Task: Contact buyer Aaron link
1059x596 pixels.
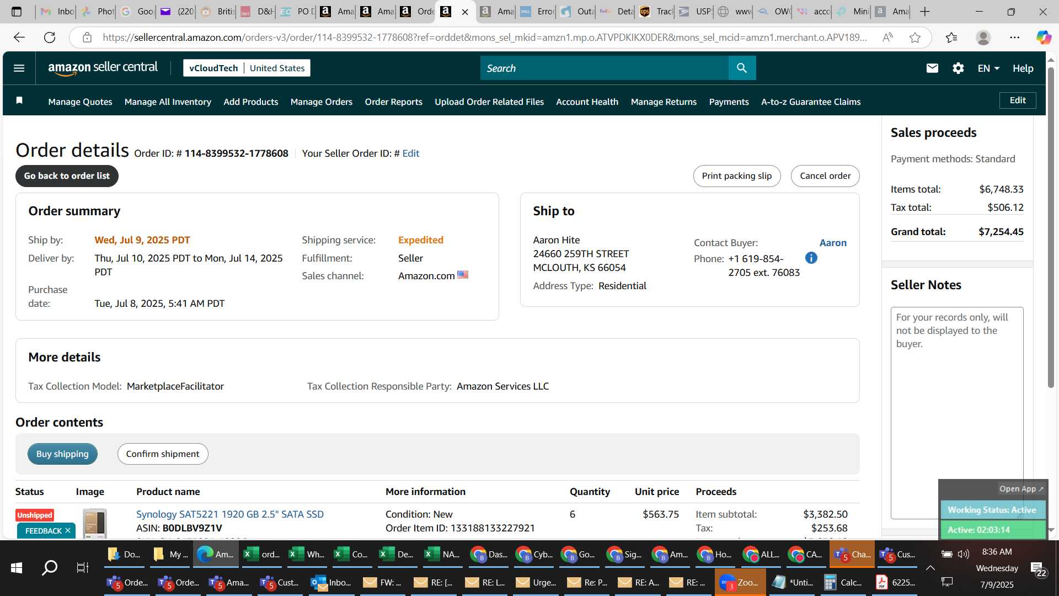Action: 833,243
